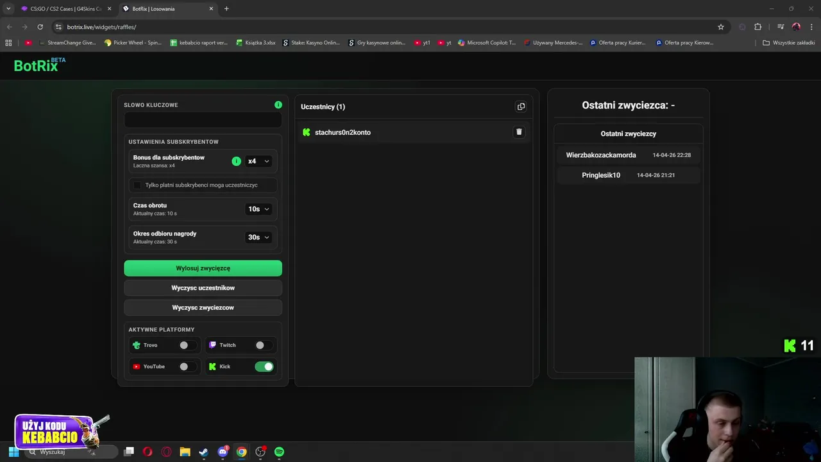Open the Chrome media control icon
The height and width of the screenshot is (462, 821).
coord(781,27)
